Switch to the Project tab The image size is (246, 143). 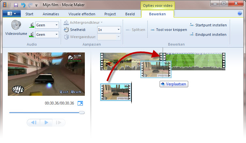coord(110,14)
